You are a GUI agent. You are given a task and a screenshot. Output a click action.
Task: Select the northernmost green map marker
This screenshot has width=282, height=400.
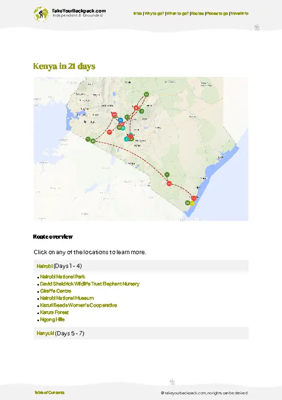pyautogui.click(x=146, y=95)
